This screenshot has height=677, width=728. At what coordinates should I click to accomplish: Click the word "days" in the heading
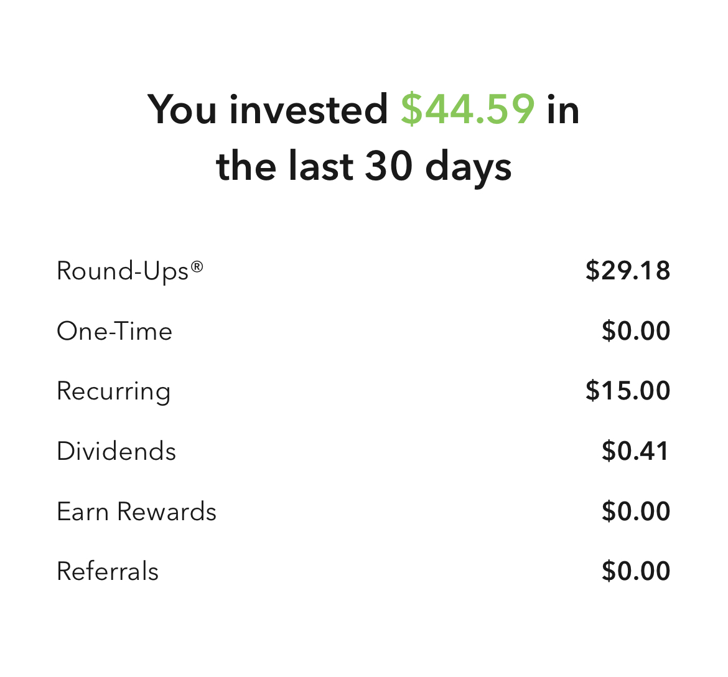click(468, 167)
